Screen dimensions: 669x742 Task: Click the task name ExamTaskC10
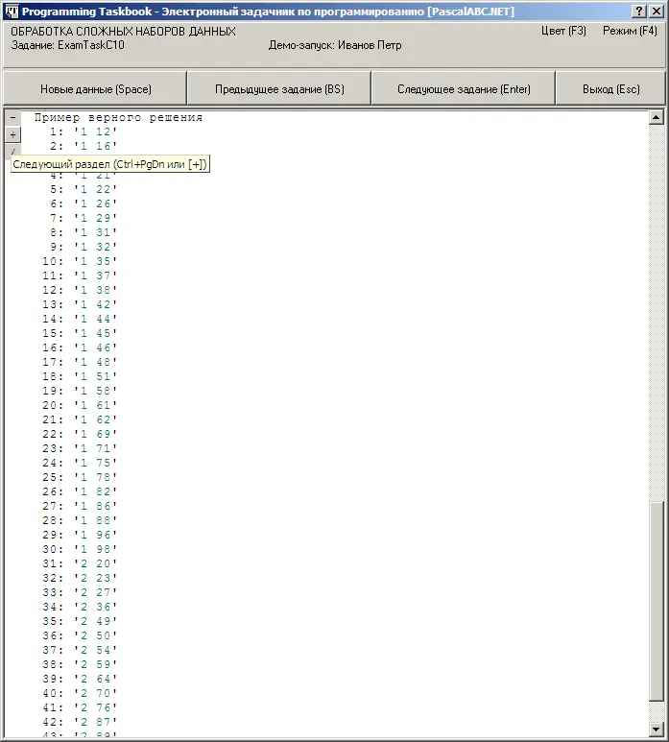[91, 45]
